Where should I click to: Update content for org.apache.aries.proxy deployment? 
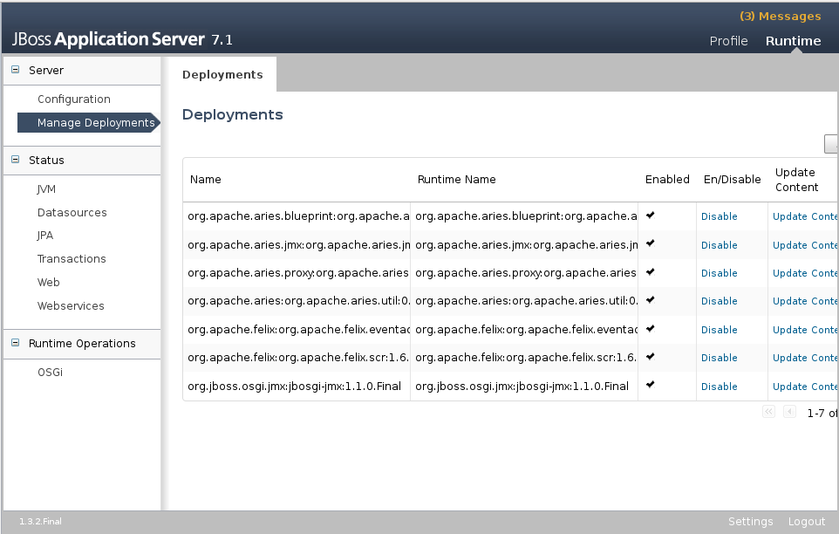[804, 273]
